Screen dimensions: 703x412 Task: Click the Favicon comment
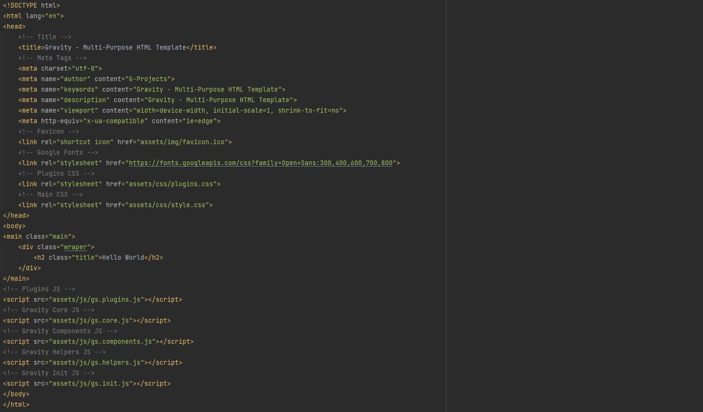(x=49, y=132)
